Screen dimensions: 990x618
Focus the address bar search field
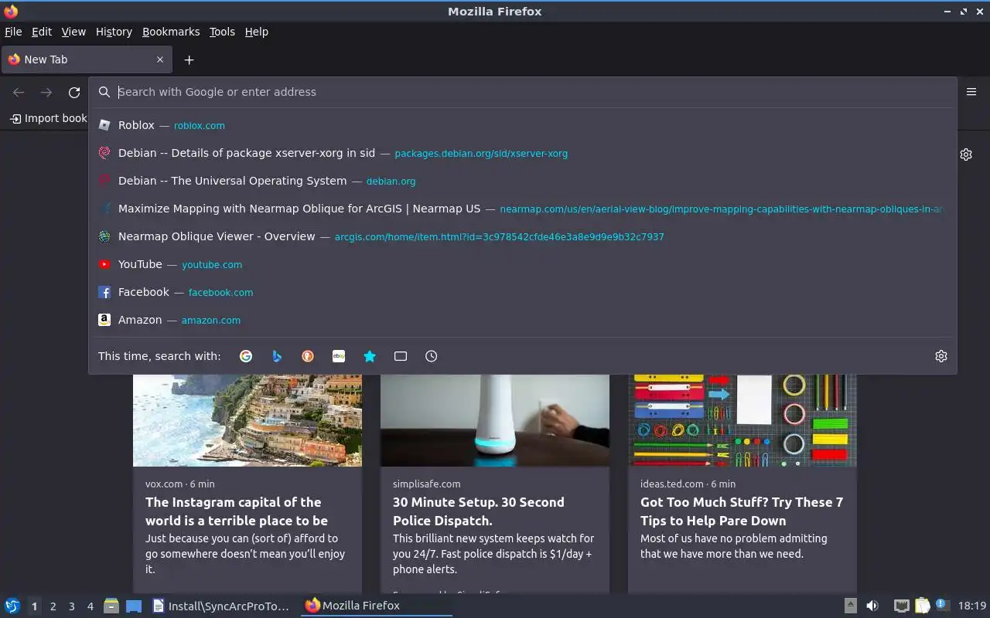(x=523, y=92)
